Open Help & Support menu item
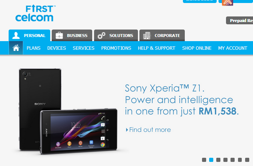 point(157,48)
